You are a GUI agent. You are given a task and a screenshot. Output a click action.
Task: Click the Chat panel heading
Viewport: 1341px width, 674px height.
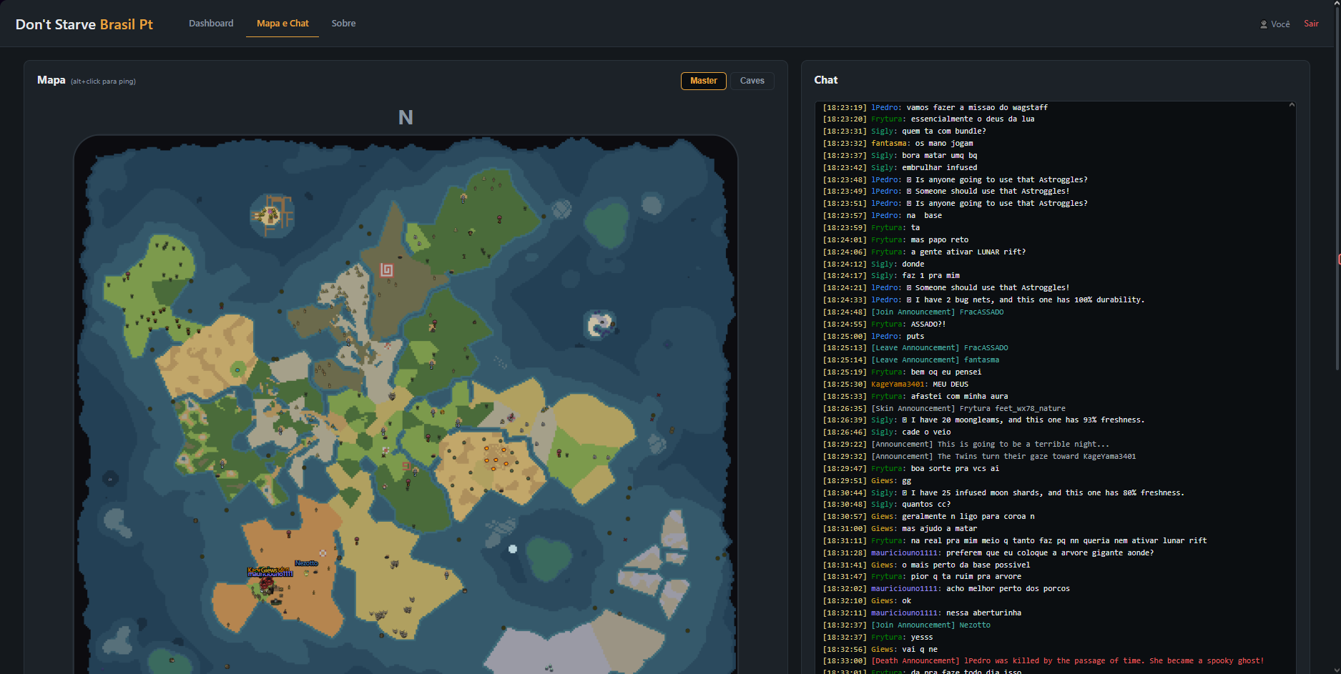[x=826, y=80]
